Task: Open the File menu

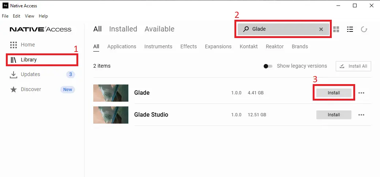Action: point(5,16)
